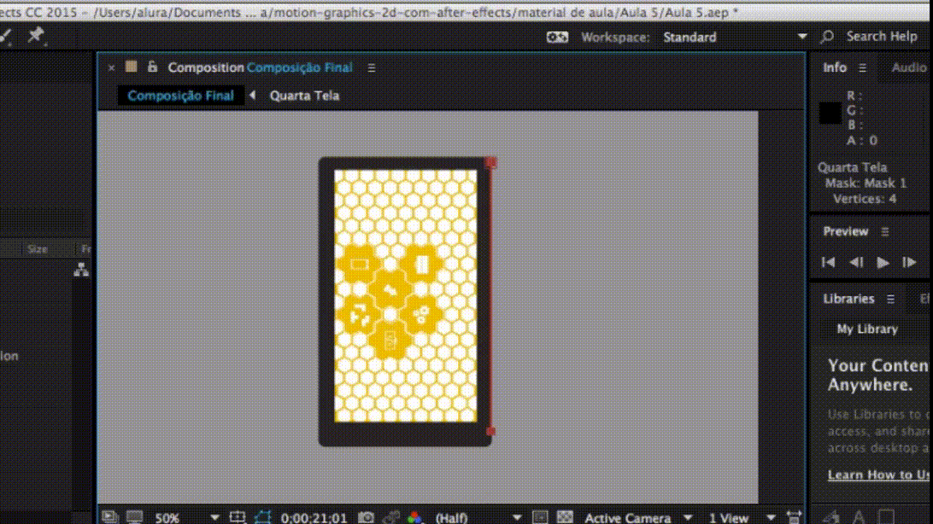Open the Composition panel menu

click(371, 68)
